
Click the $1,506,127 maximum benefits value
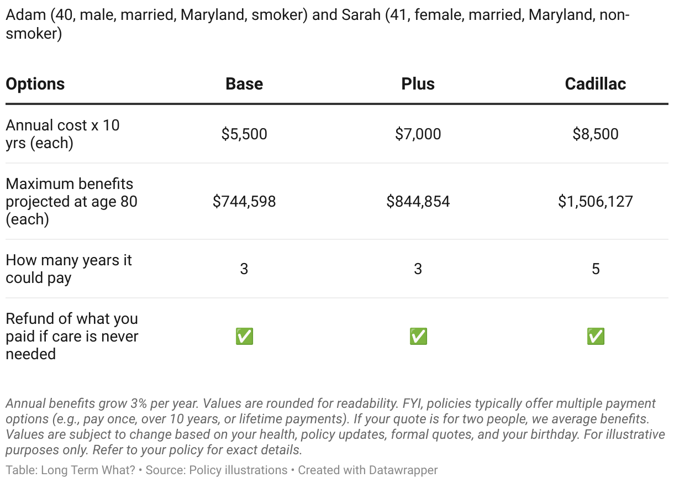[596, 202]
